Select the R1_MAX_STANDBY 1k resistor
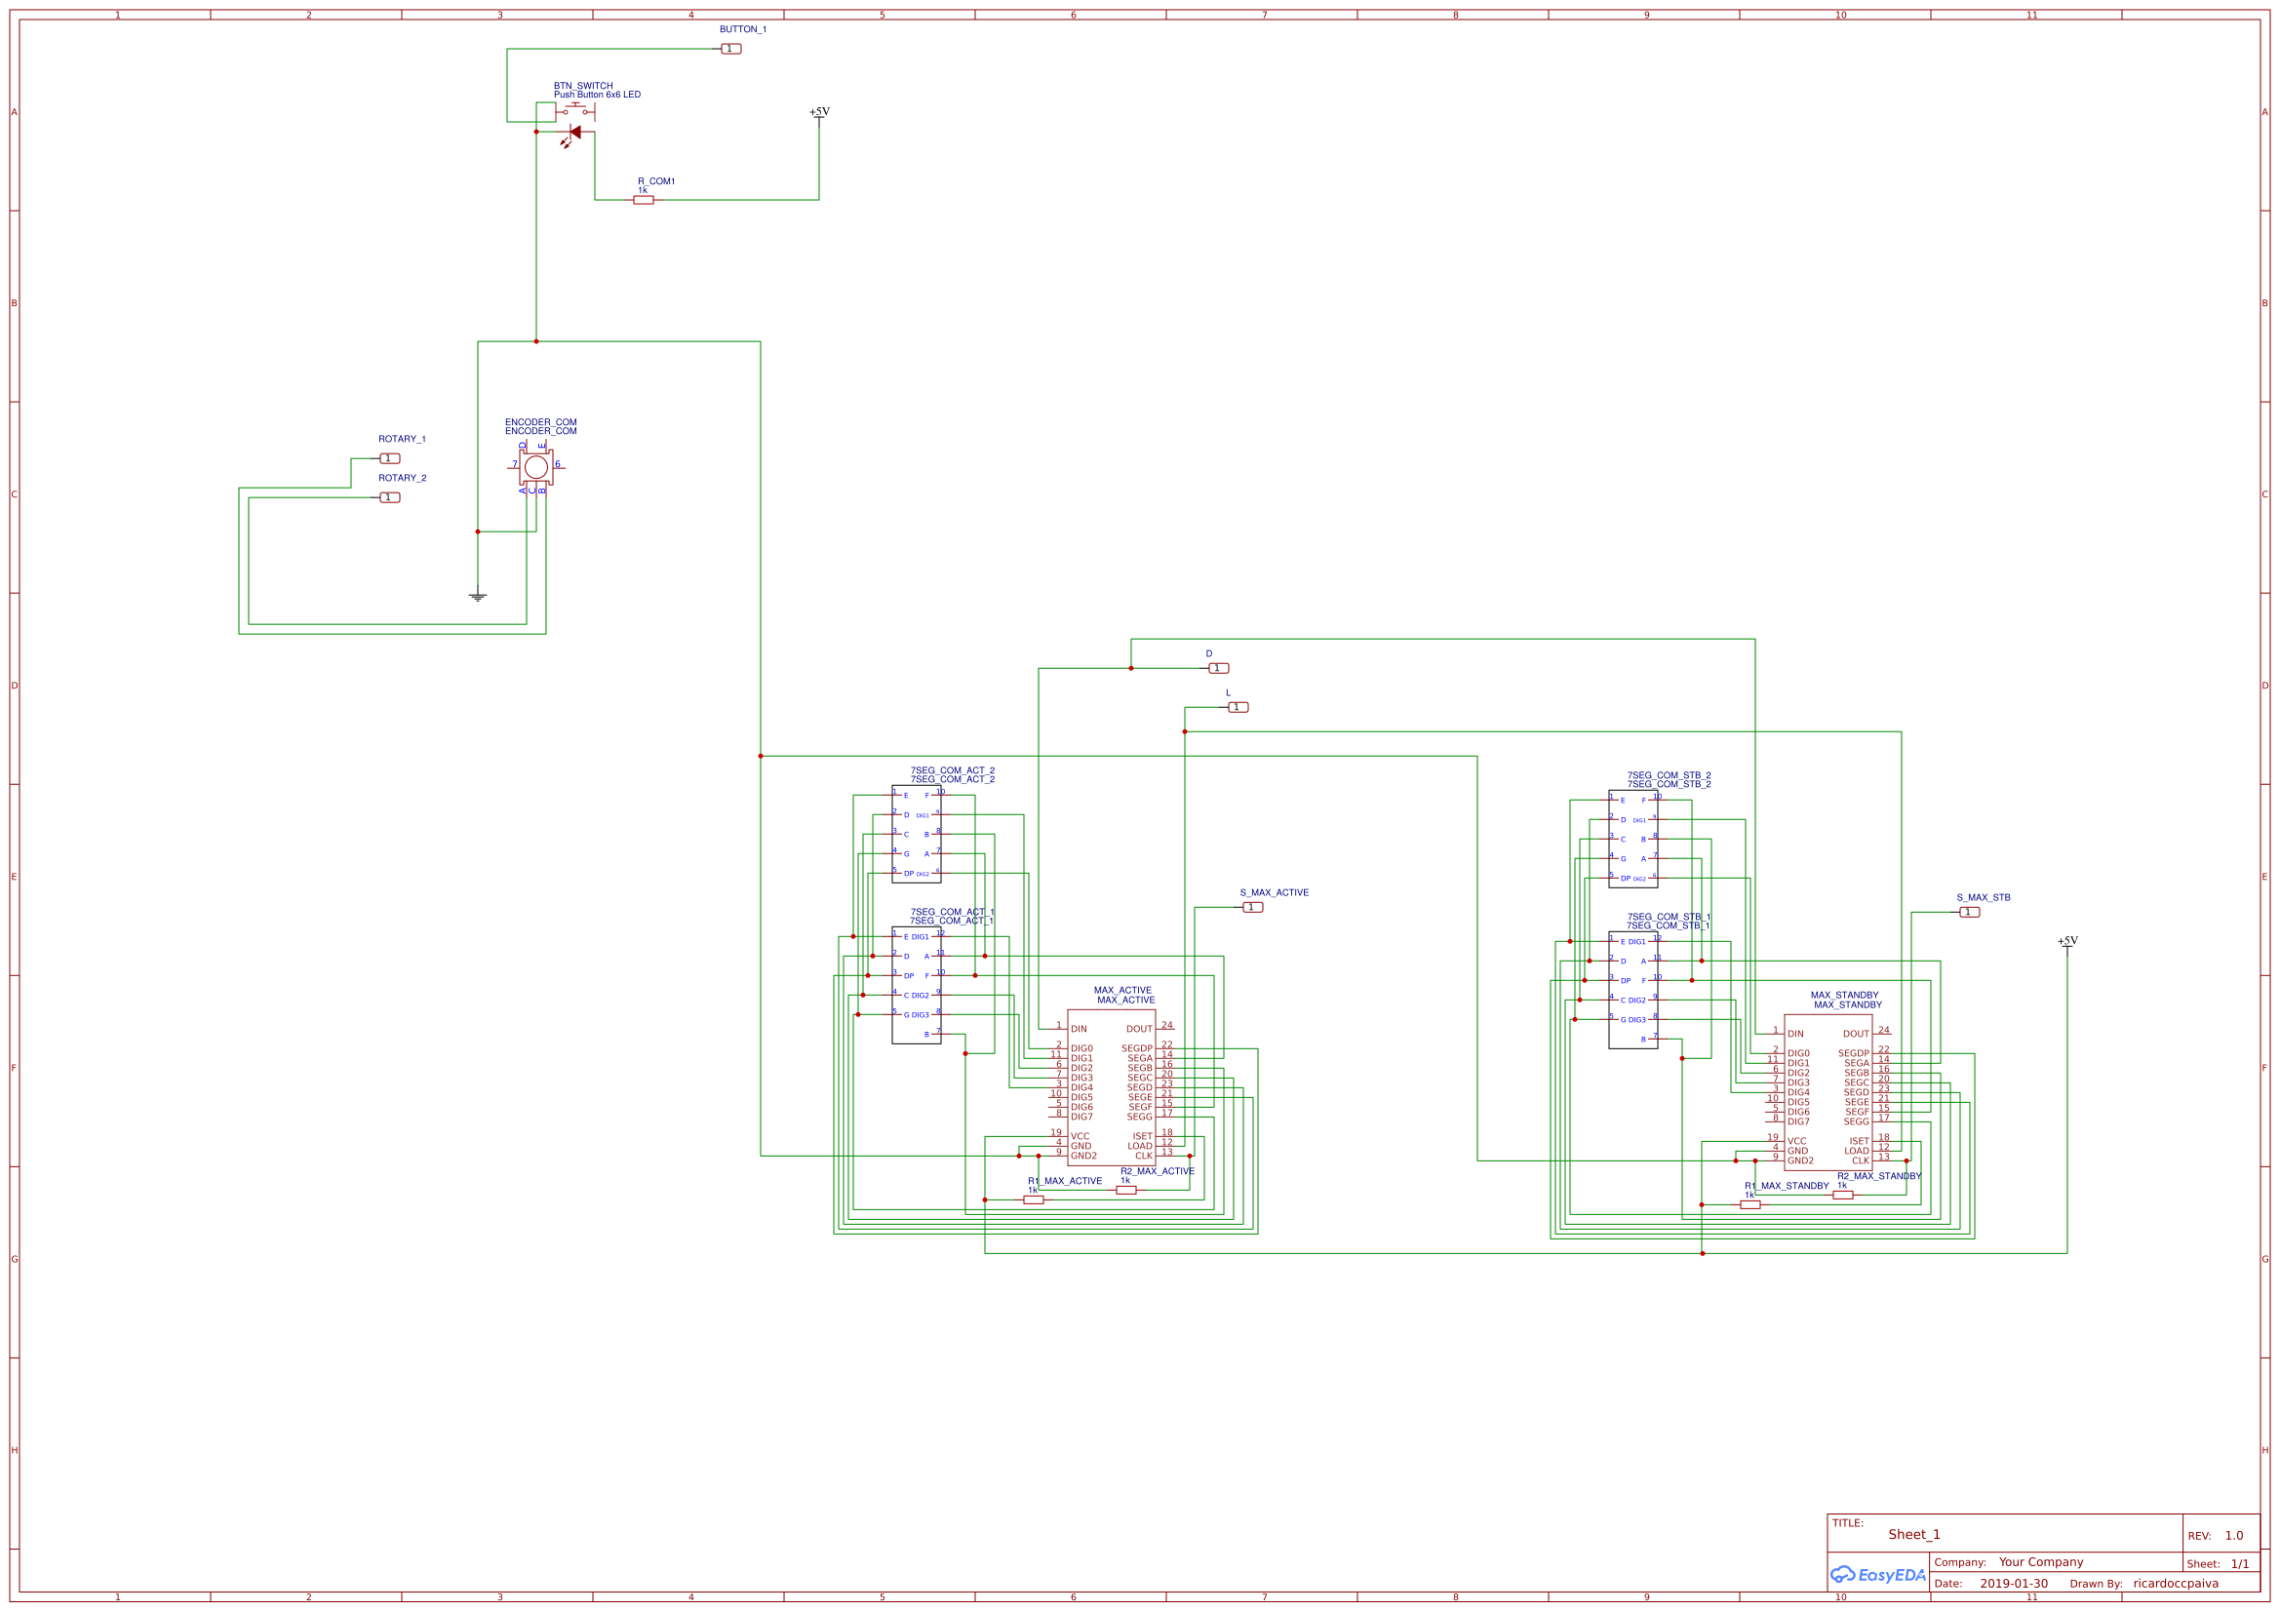This screenshot has width=2280, height=1612. pos(1751,1203)
